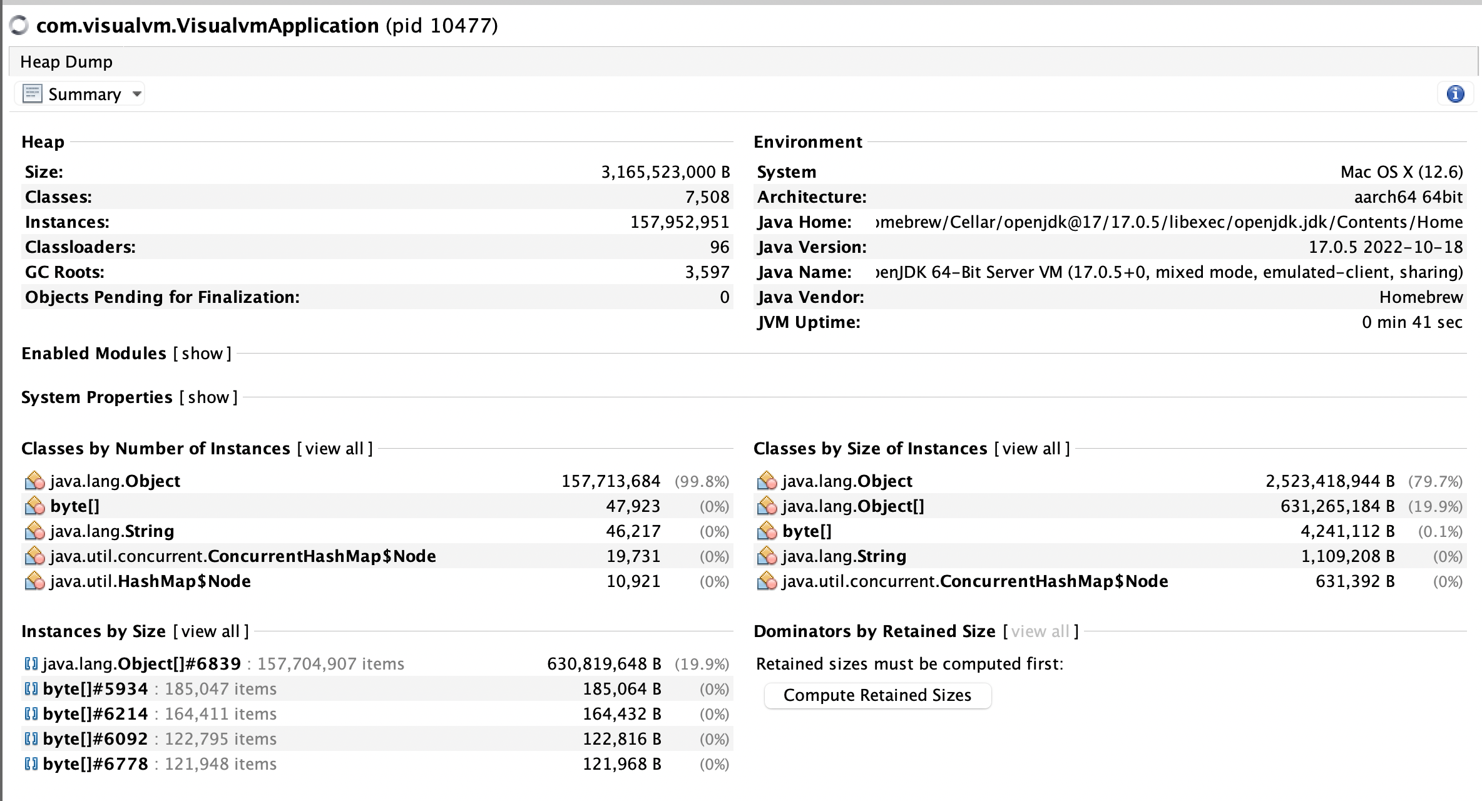Select the Heap Dump tab
Image resolution: width=1482 pixels, height=801 pixels.
coord(66,62)
